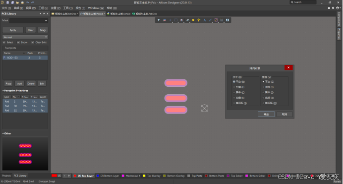Select horizontal 左侧 (L) radio option
Image resolution: width=343 pixels, height=184 pixels.
click(239, 87)
